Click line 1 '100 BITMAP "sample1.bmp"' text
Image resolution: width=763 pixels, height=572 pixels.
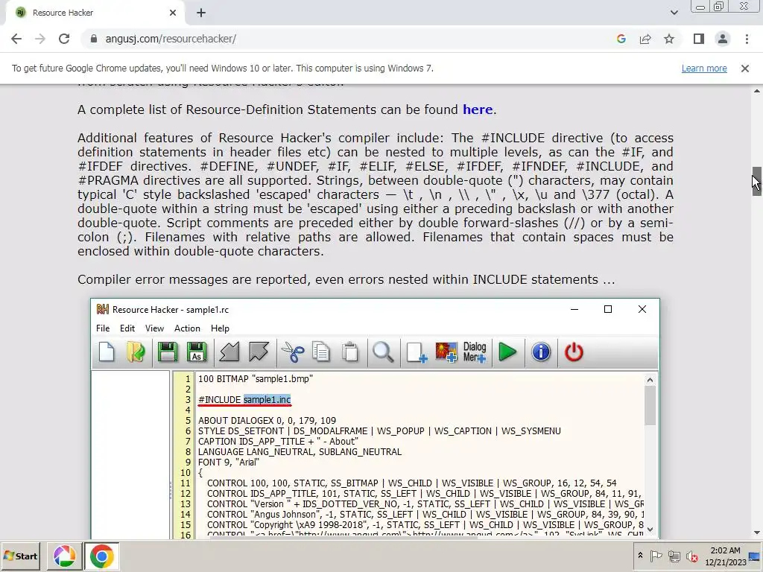pyautogui.click(x=256, y=378)
